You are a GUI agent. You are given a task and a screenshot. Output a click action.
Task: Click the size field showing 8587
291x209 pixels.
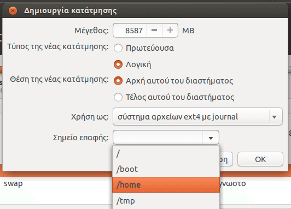[130, 31]
